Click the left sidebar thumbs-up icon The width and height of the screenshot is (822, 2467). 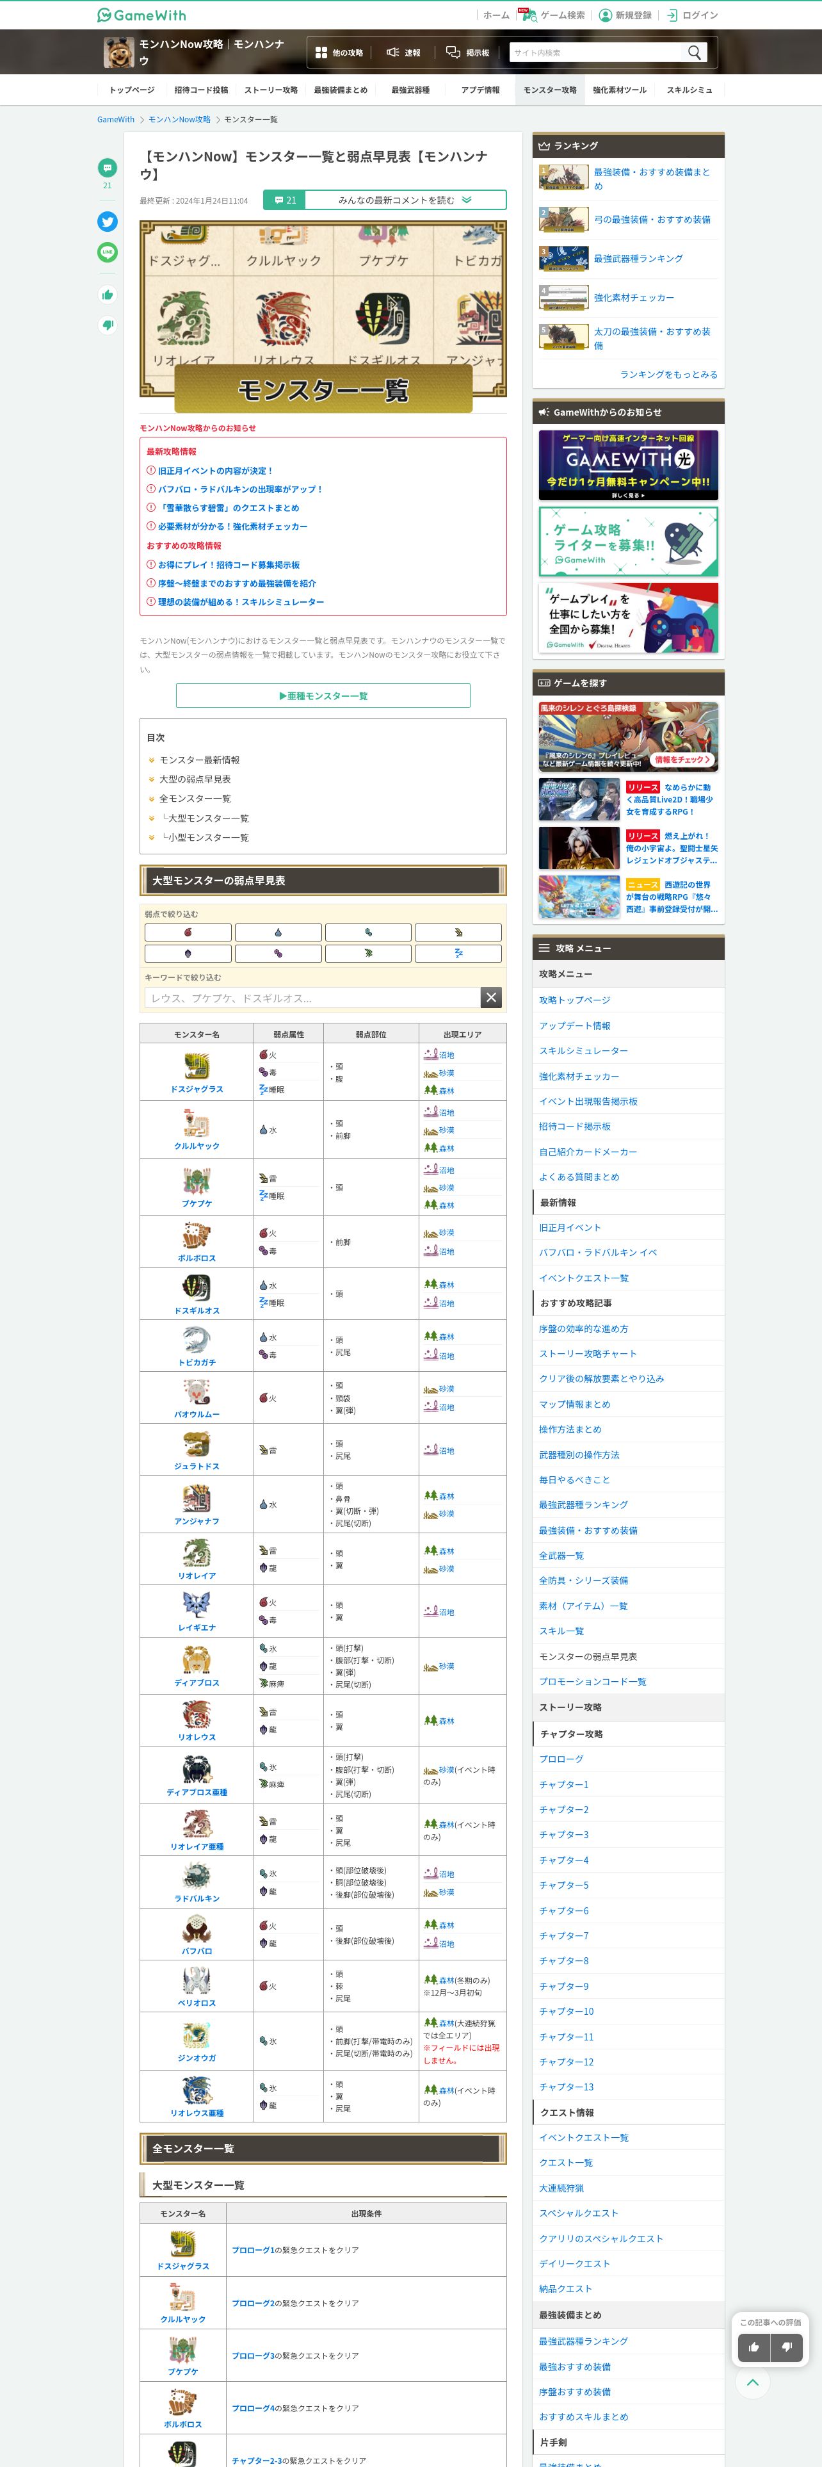(107, 295)
